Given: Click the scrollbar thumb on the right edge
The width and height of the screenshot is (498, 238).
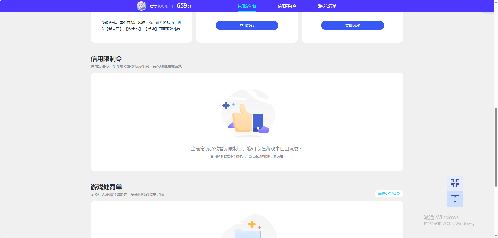Looking at the screenshot, I should [496, 147].
